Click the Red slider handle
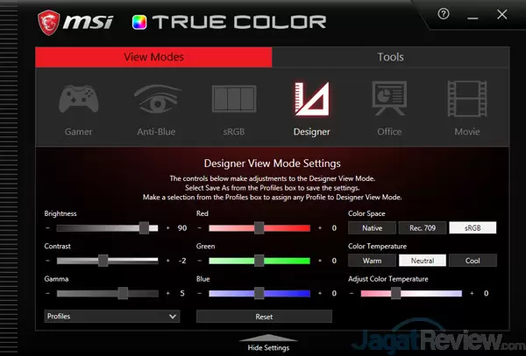This screenshot has width=526, height=356. point(259,227)
